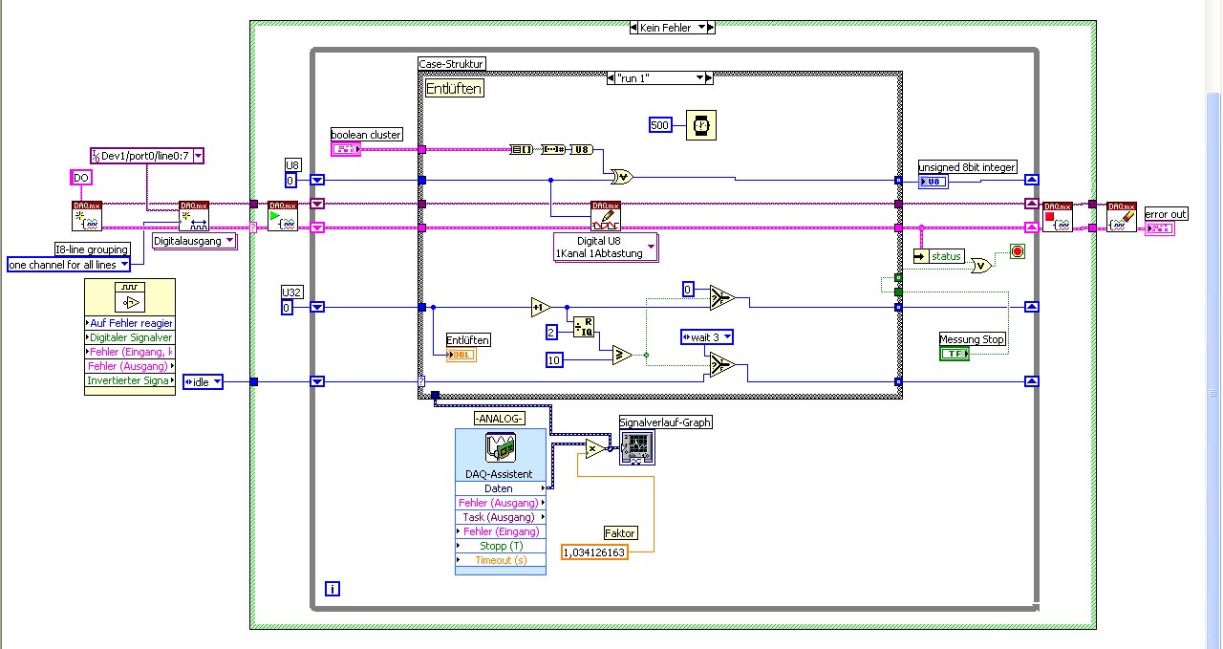Click the Auf Fehler reagier terminal row

[x=130, y=323]
